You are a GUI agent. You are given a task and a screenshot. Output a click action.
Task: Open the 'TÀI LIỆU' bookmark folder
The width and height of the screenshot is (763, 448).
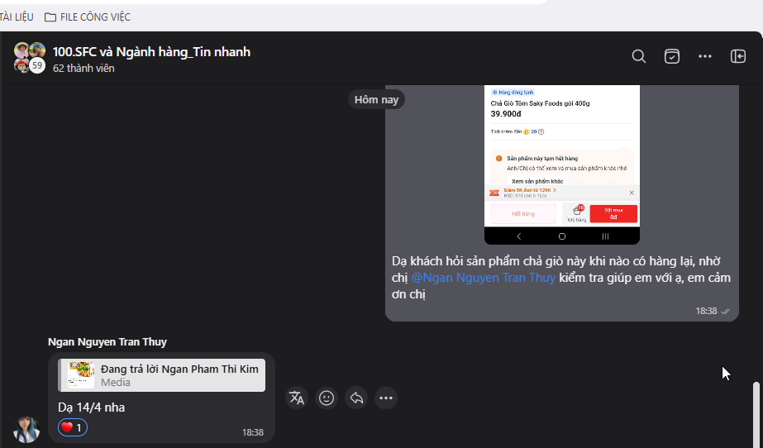click(16, 17)
